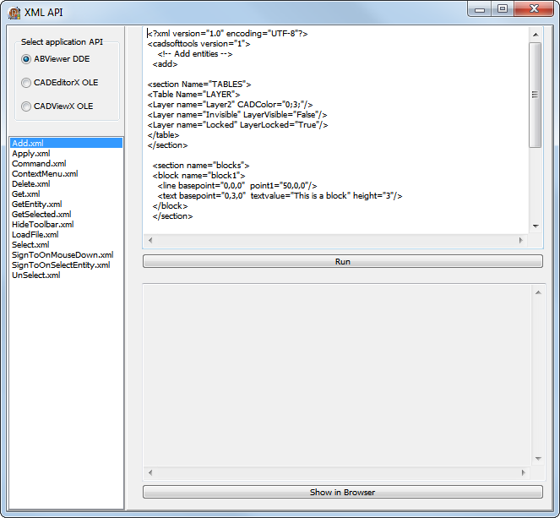Click the '<!-- Add entities -->' comment line

195,54
